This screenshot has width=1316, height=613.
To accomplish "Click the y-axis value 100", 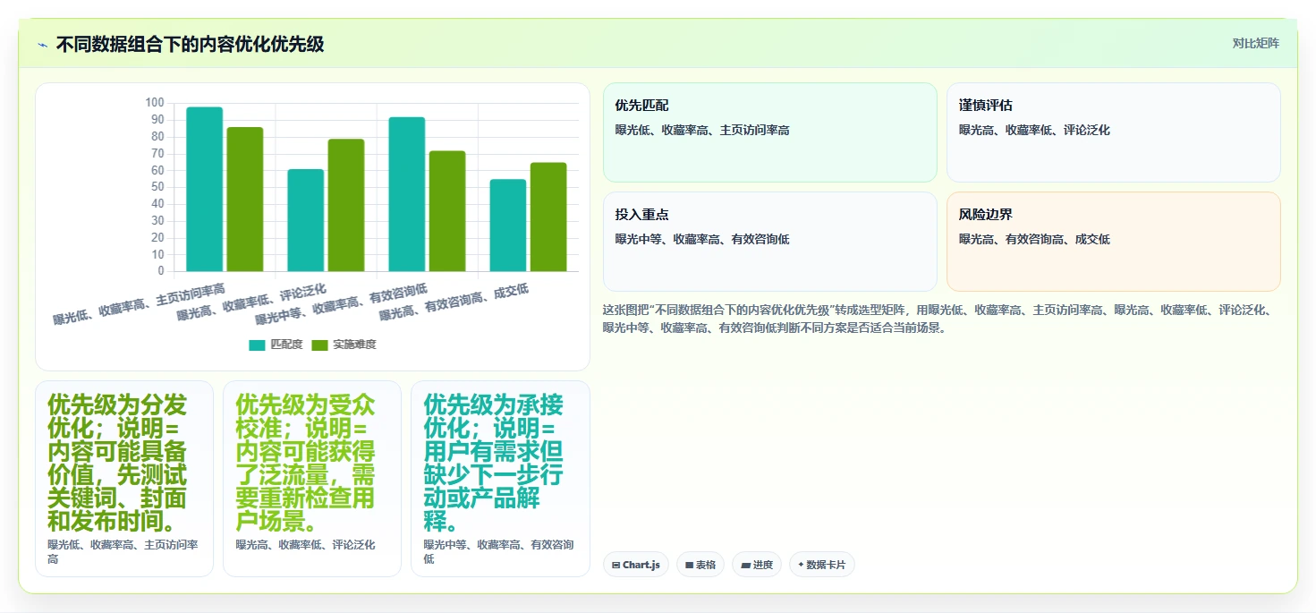I will coord(155,103).
